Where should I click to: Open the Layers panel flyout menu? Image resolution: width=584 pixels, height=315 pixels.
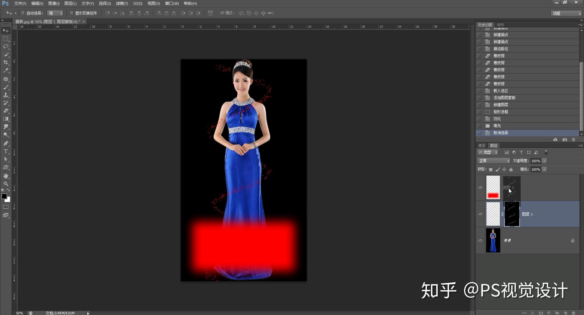tap(580, 146)
